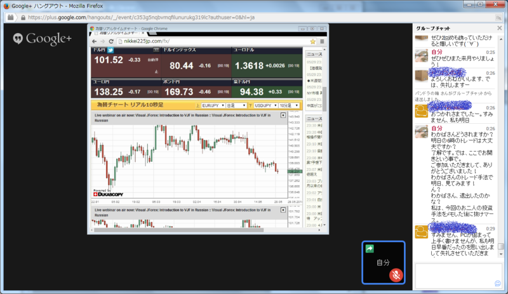Click the first ニュース panel header
Screen dimensions: 508x294
coord(314,54)
